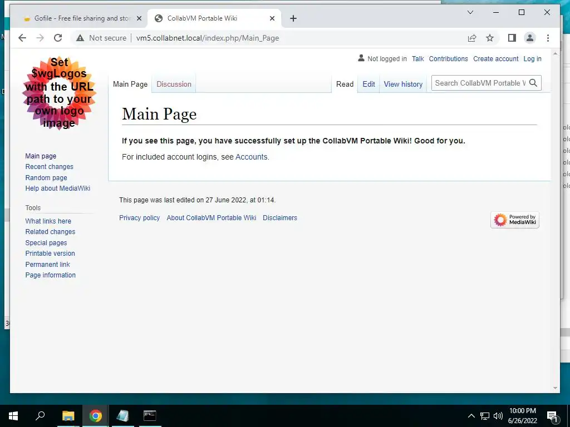Open Page information
The height and width of the screenshot is (427, 570).
click(x=51, y=275)
